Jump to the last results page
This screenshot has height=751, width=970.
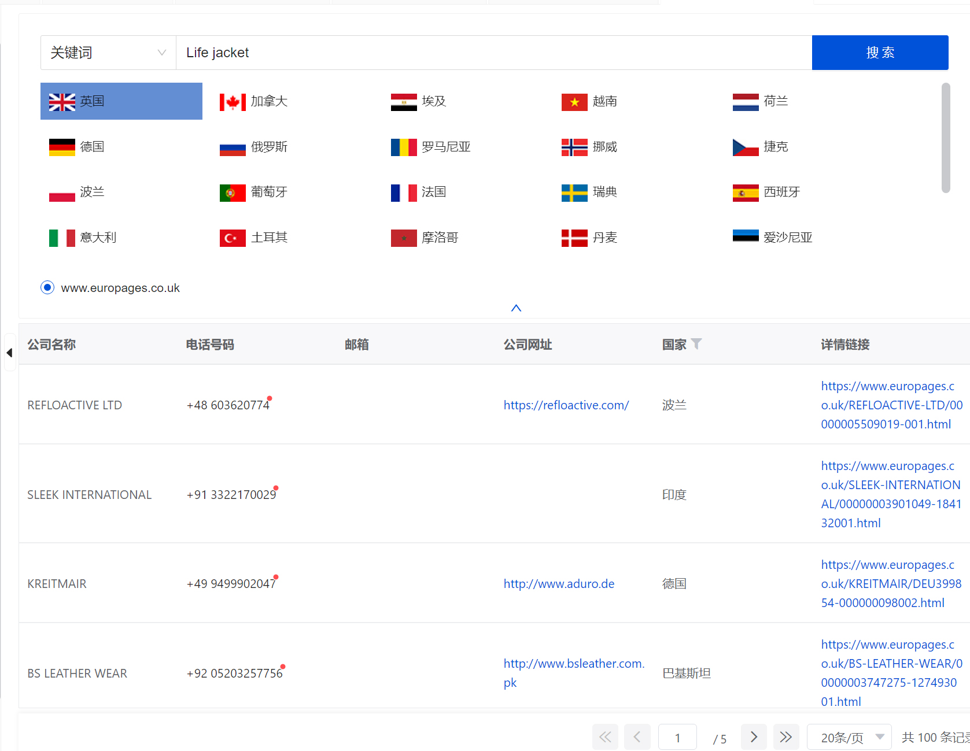point(785,737)
